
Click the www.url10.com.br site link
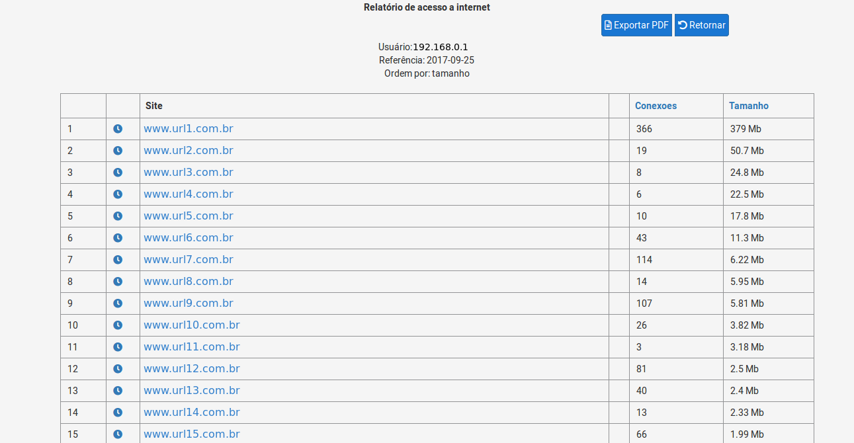coord(192,325)
